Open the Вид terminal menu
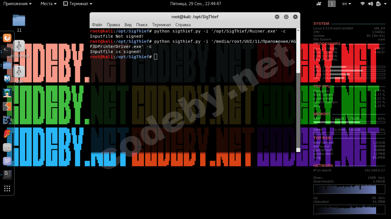The width and height of the screenshot is (391, 219). pos(128,25)
